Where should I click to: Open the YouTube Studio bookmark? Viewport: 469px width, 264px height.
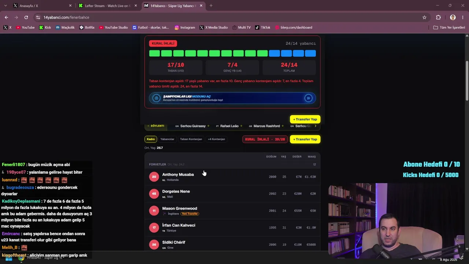pos(113,27)
